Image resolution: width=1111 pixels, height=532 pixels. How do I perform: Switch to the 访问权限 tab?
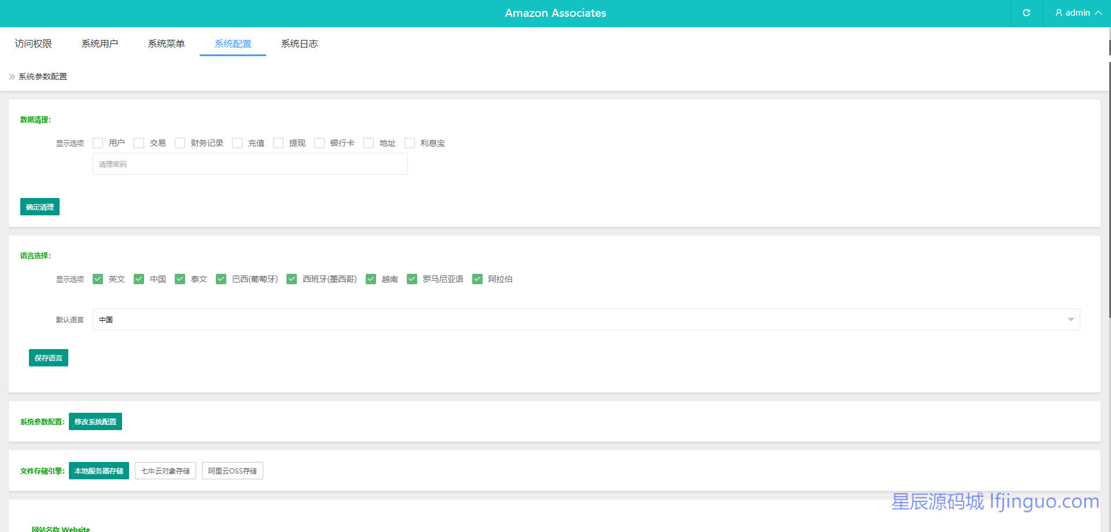[34, 44]
